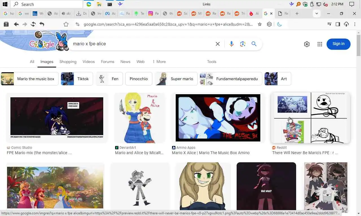Close the active Google tab
Viewport: 361px width, 216px height.
271,13
